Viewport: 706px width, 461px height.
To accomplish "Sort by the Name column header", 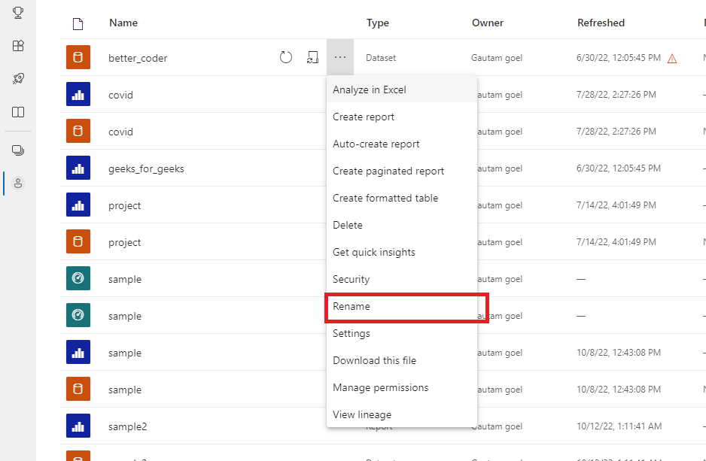I will [x=123, y=23].
